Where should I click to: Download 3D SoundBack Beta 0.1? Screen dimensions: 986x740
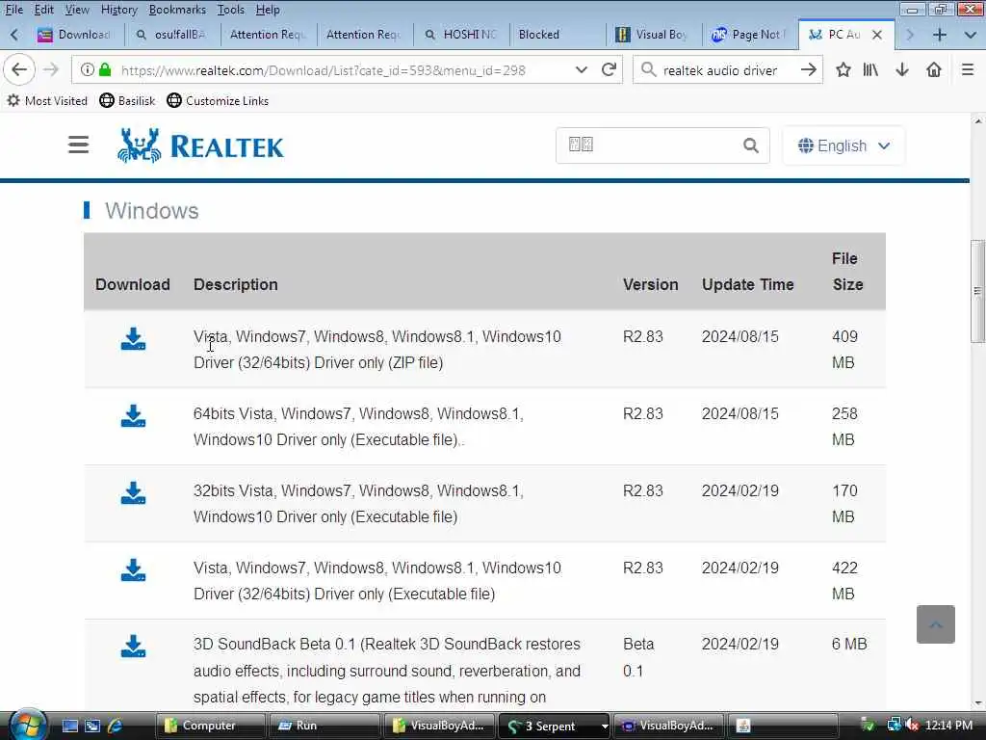pyautogui.click(x=133, y=647)
